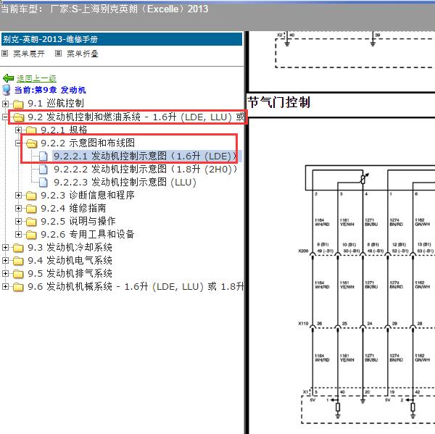Click folder icon of 9.2.4 维修指南
Screen dimensions: 435x434
tap(31, 209)
